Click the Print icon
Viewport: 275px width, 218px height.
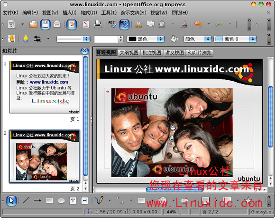tap(98, 24)
